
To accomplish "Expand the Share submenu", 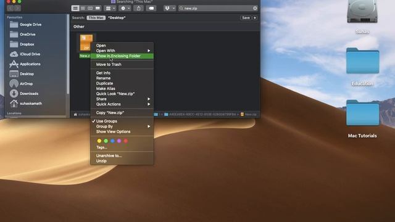I will [122, 99].
